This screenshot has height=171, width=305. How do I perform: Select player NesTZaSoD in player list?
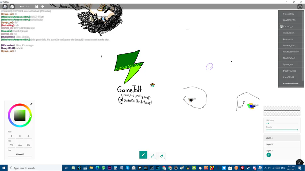pyautogui.click(x=291, y=58)
